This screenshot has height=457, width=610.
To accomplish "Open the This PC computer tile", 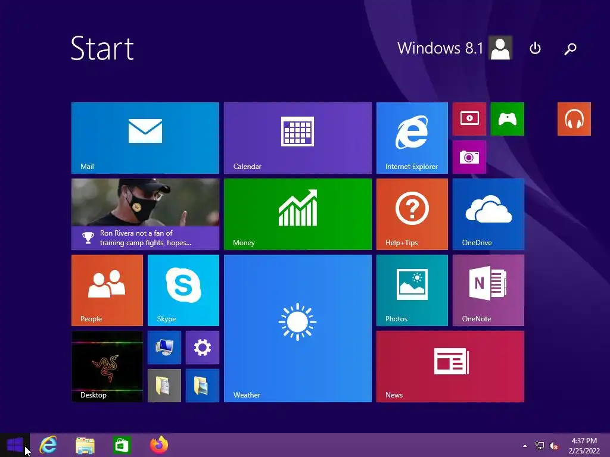I will (x=164, y=348).
